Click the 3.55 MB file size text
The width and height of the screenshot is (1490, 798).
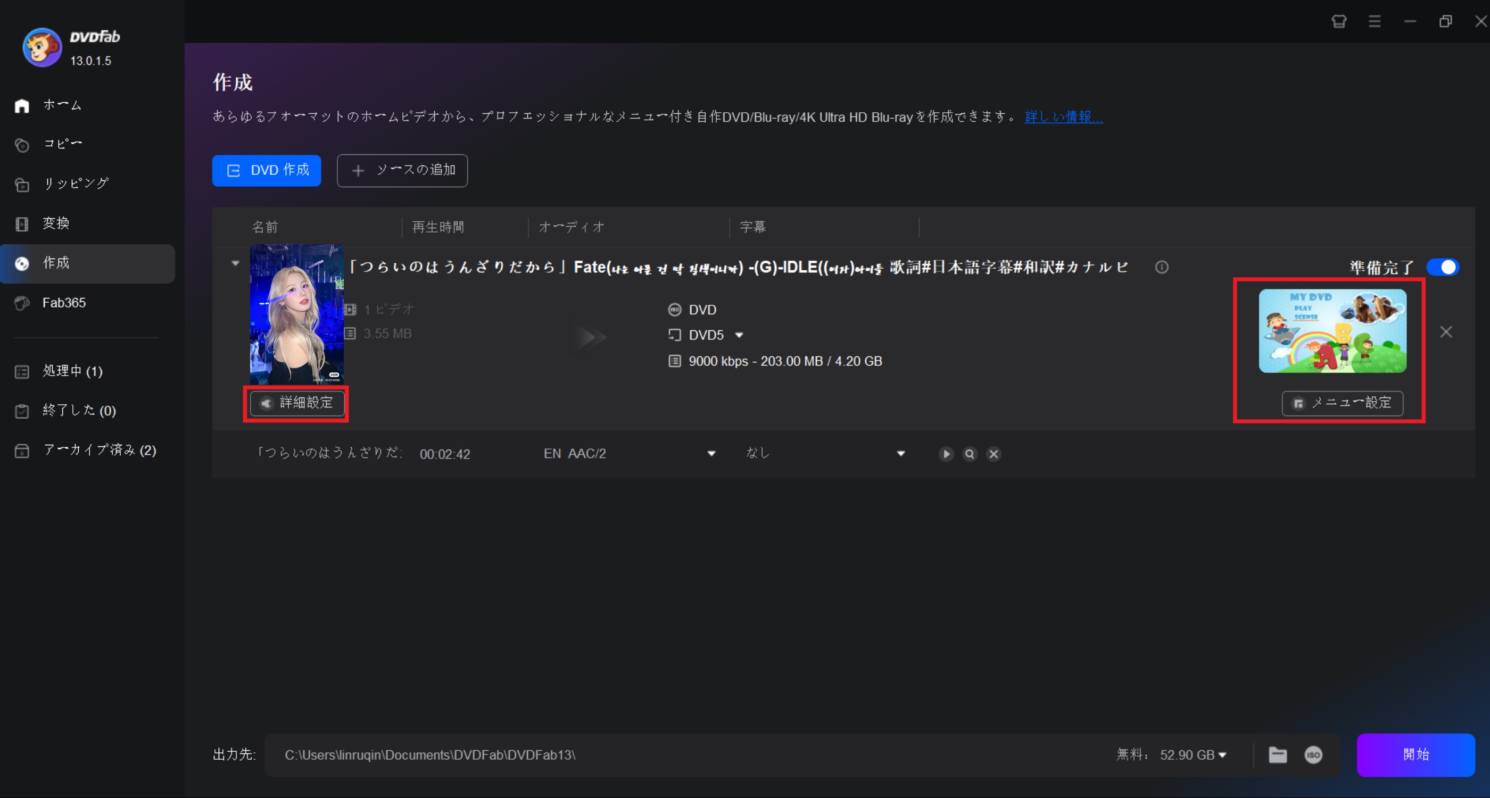pos(387,334)
